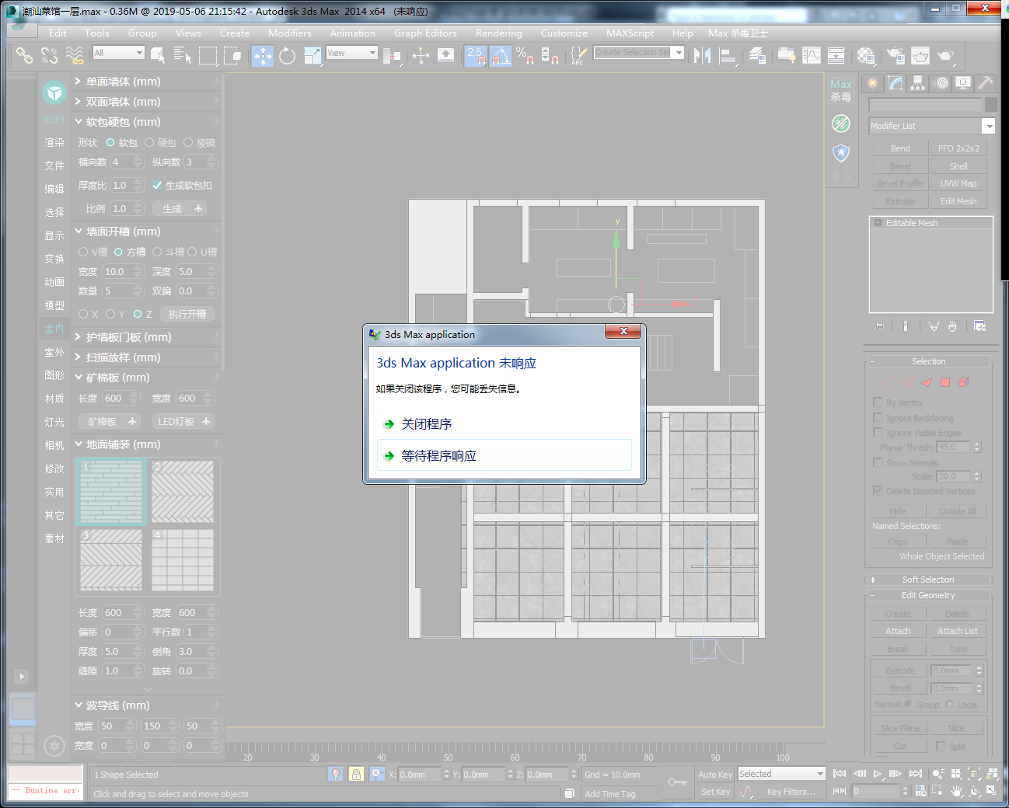Collapse the 地面铺装 (mm) rollout
The width and height of the screenshot is (1009, 808).
pyautogui.click(x=146, y=444)
